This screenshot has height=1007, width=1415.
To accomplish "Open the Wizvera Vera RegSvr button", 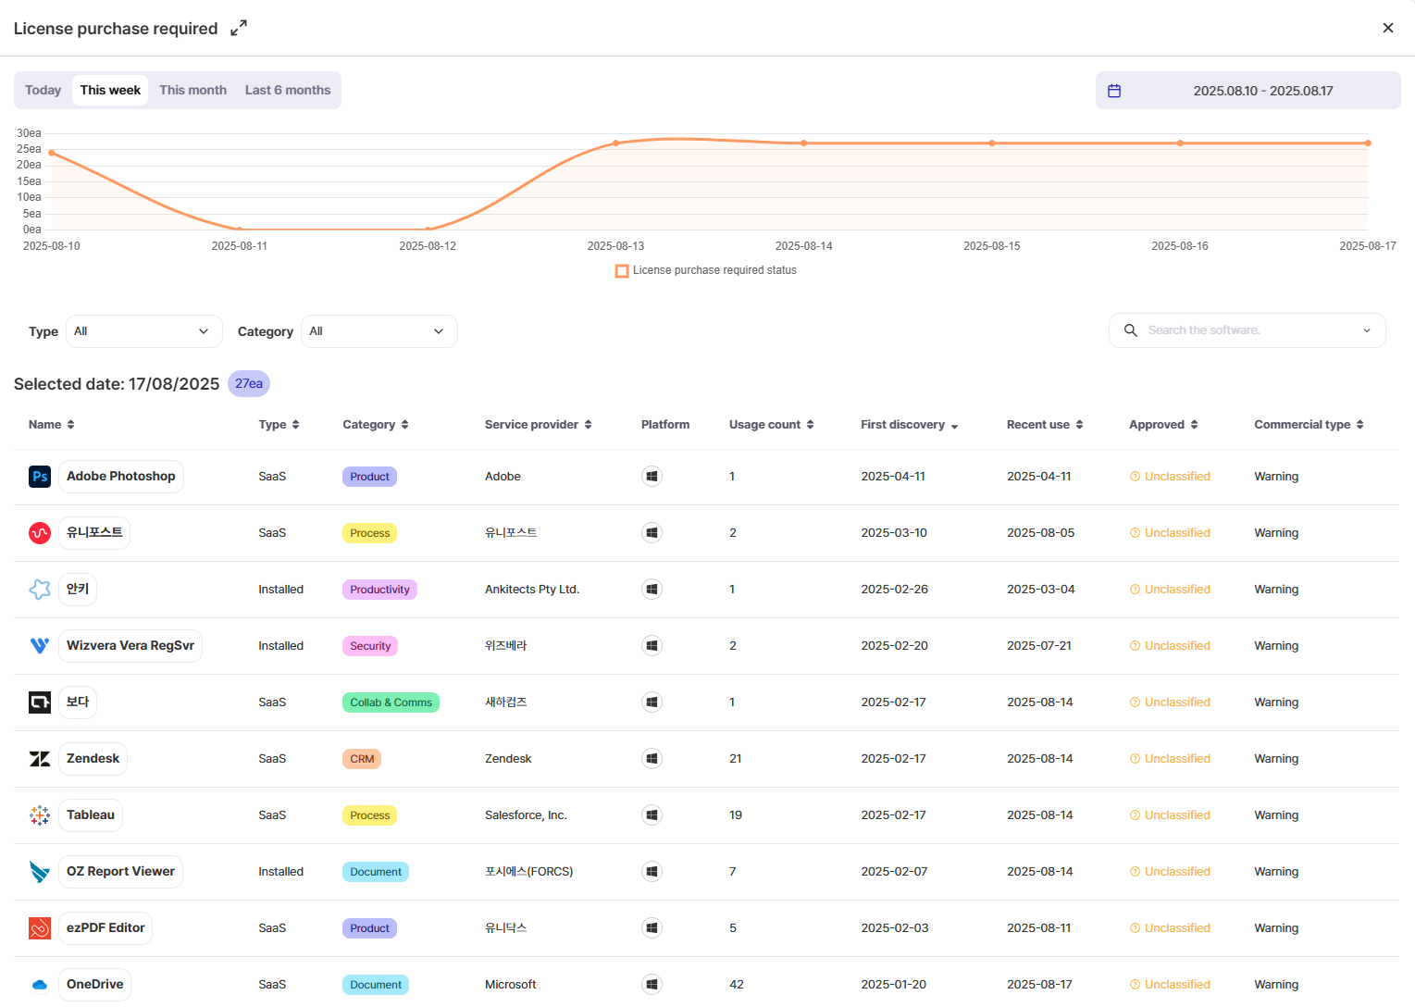I will pos(130,646).
